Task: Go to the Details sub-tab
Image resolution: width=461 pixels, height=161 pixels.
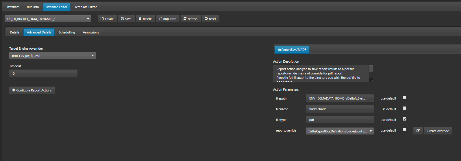Action: 14,32
